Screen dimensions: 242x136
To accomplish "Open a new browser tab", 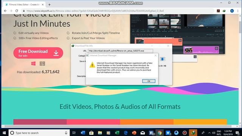I will click(50, 5).
